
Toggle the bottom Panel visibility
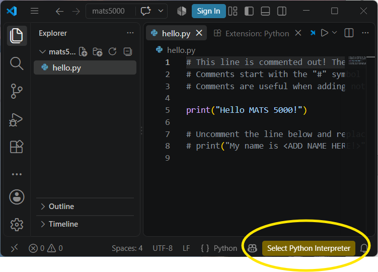point(265,11)
